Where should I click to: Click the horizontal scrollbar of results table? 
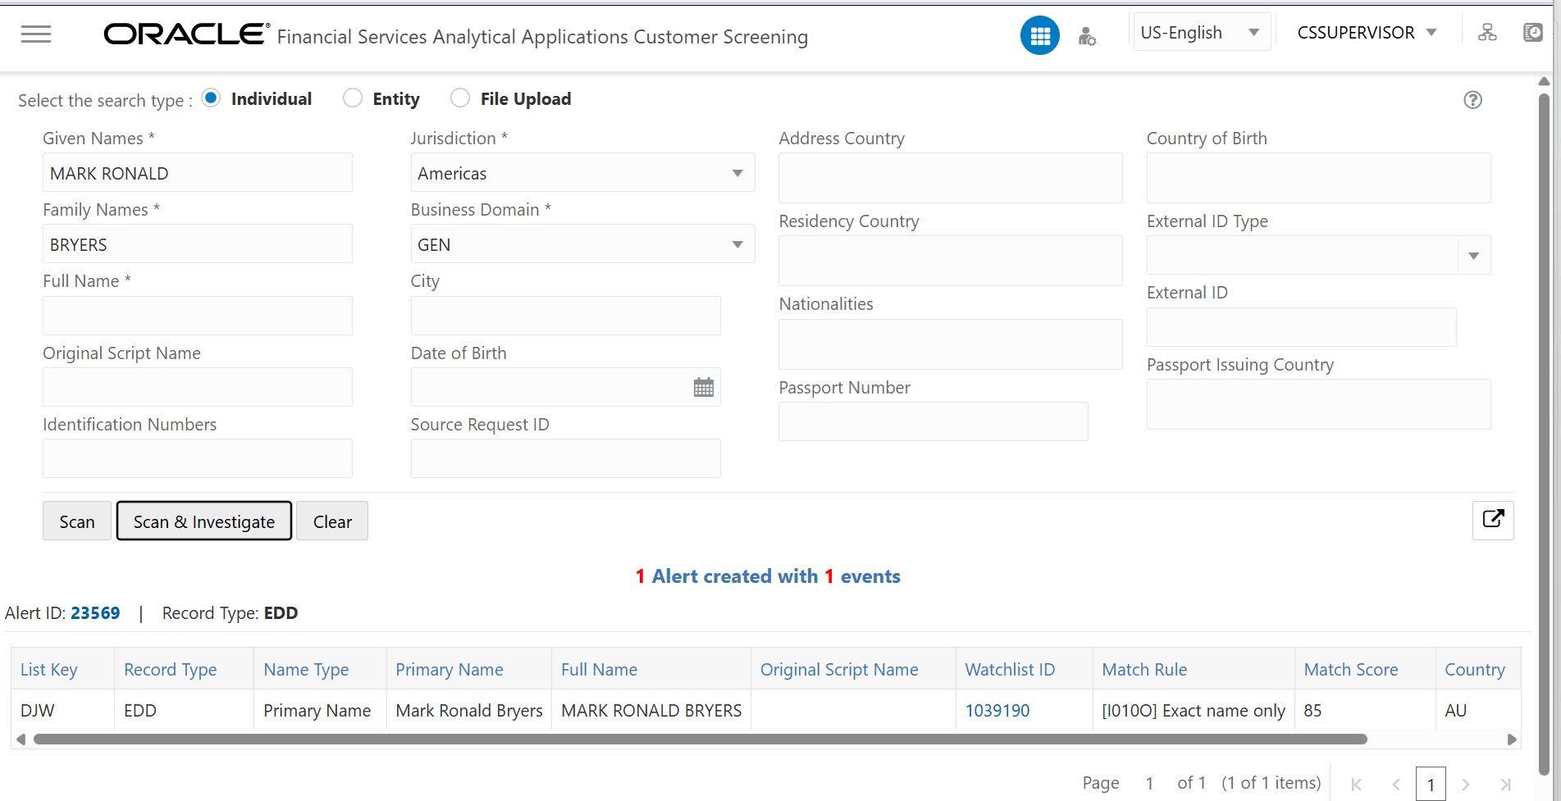(700, 740)
